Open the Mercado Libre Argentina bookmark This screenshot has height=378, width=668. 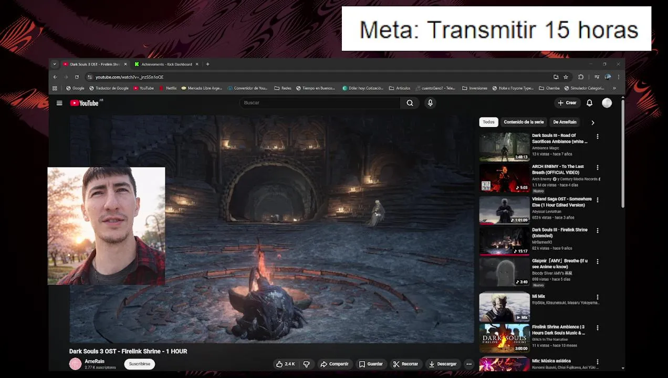tap(202, 88)
